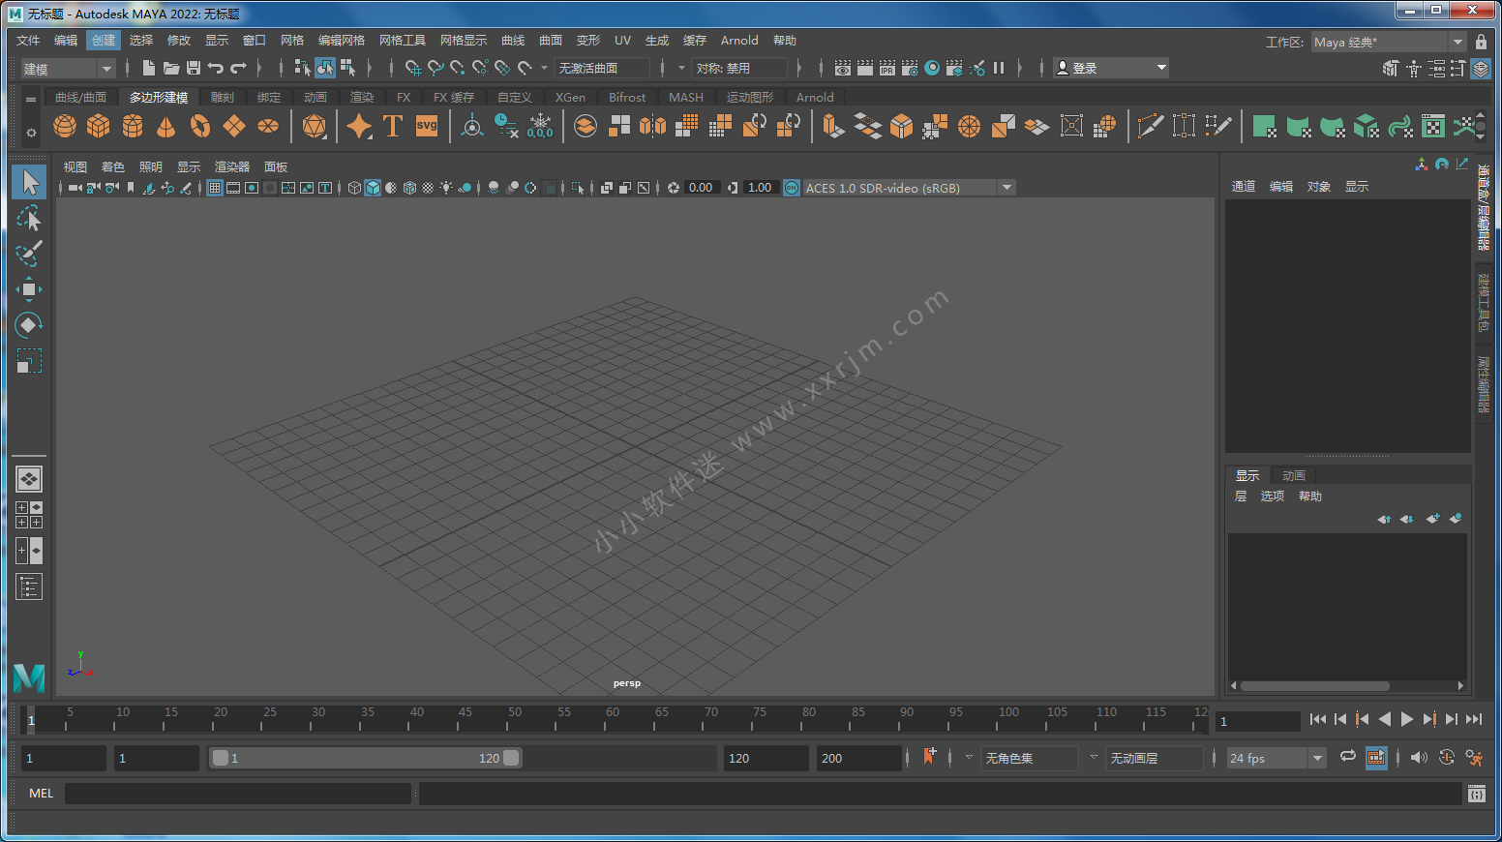Click the four-pane layout icon
The width and height of the screenshot is (1502, 842).
[29, 515]
